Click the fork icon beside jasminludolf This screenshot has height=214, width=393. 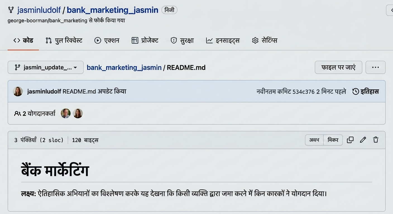(11, 10)
